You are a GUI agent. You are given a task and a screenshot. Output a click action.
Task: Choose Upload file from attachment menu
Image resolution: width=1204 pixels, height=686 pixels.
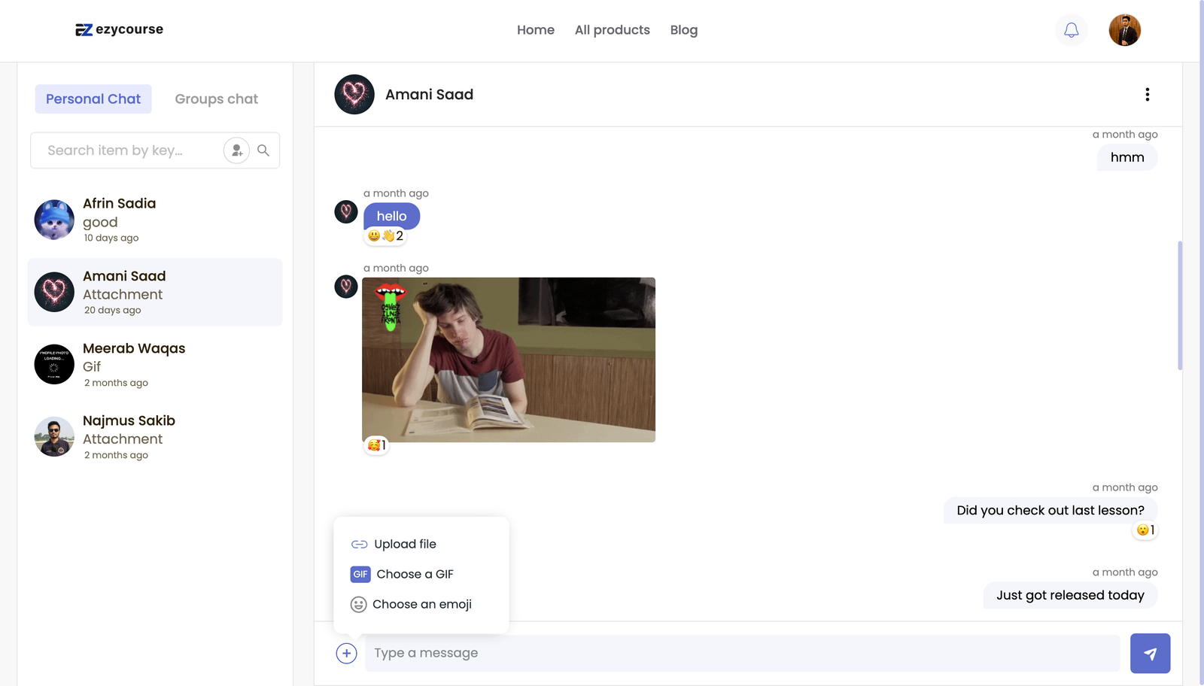pyautogui.click(x=405, y=544)
